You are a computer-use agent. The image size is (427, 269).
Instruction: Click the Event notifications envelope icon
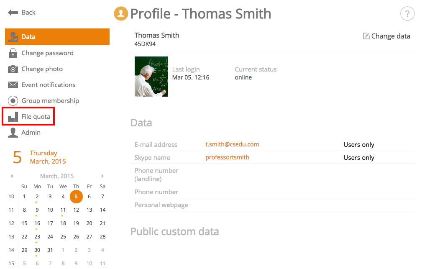13,85
